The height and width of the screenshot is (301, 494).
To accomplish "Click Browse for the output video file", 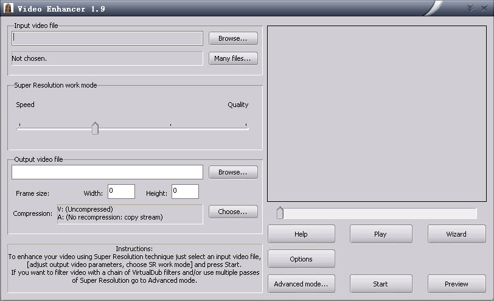I will click(233, 172).
